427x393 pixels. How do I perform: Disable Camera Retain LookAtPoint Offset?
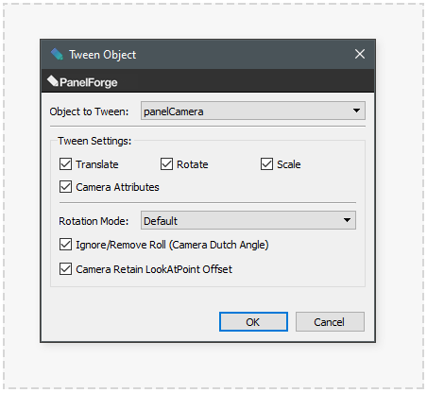[65, 269]
